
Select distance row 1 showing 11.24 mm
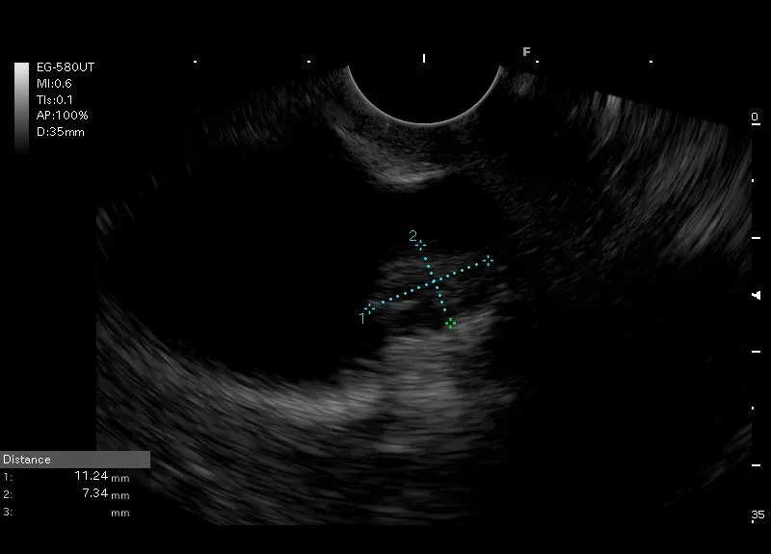[x=67, y=477]
